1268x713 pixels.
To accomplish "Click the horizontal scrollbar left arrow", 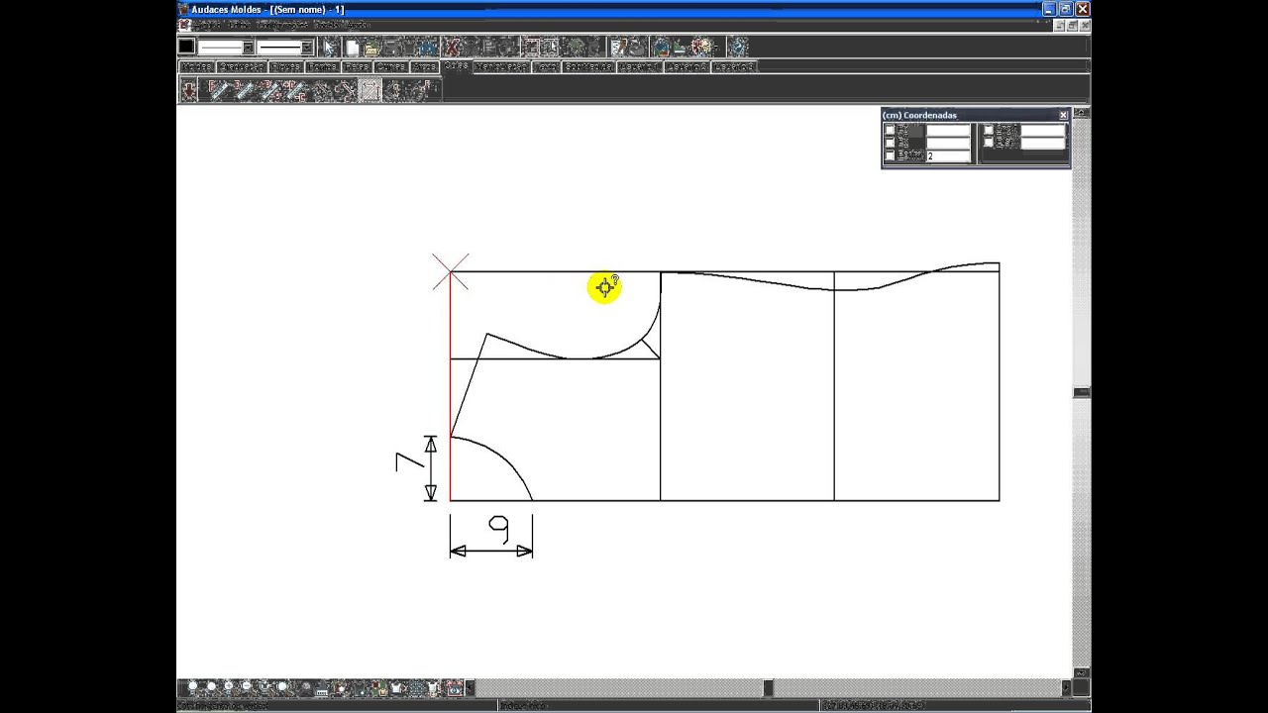I will coord(470,687).
